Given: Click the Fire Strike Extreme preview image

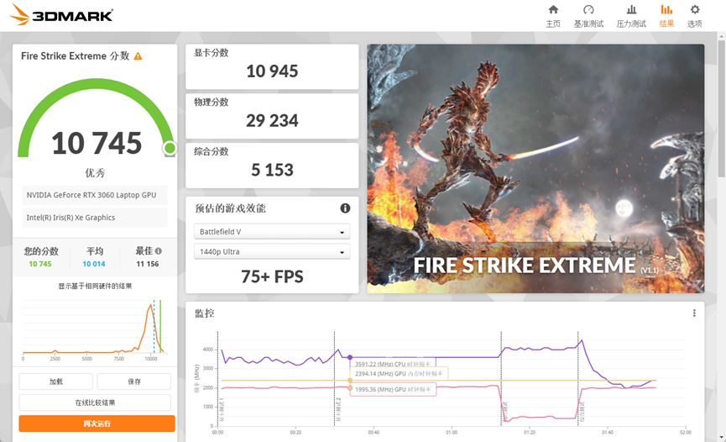Looking at the screenshot, I should point(535,168).
